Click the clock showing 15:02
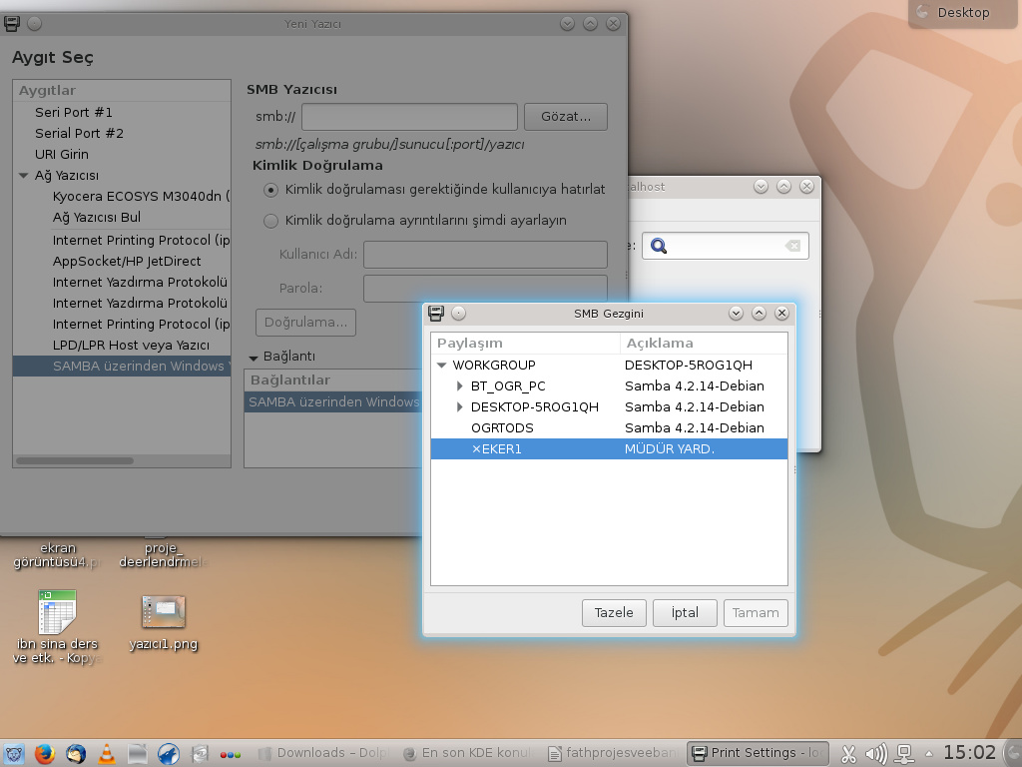1022x767 pixels. pos(969,753)
